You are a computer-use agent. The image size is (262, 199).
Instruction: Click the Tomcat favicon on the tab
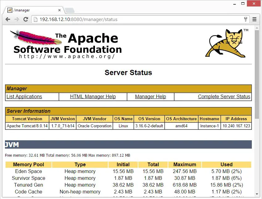pos(10,10)
